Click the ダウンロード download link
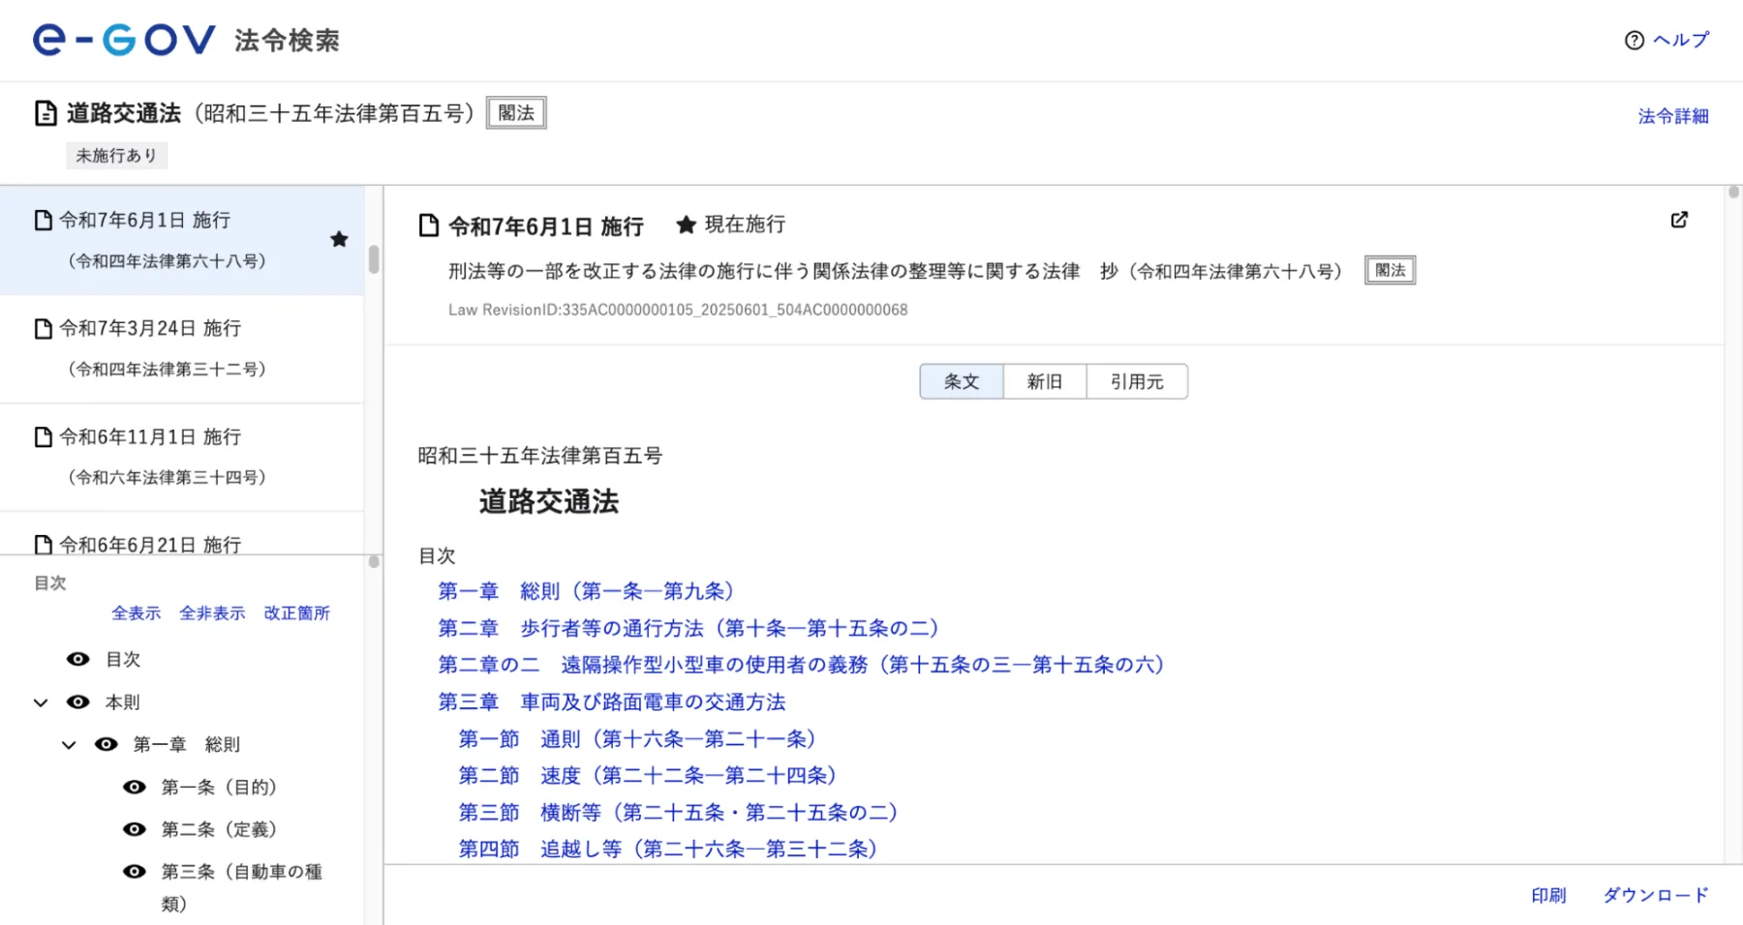 pyautogui.click(x=1654, y=895)
